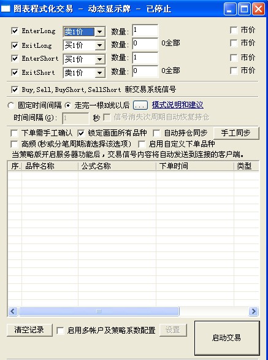Enable 自动持仓同步 checkbox

[156, 133]
